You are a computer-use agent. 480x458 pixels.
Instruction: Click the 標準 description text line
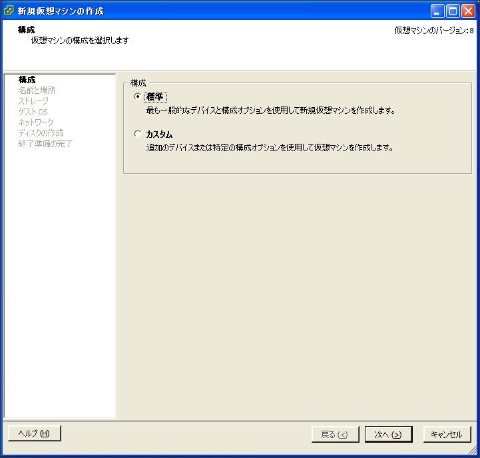click(x=270, y=111)
